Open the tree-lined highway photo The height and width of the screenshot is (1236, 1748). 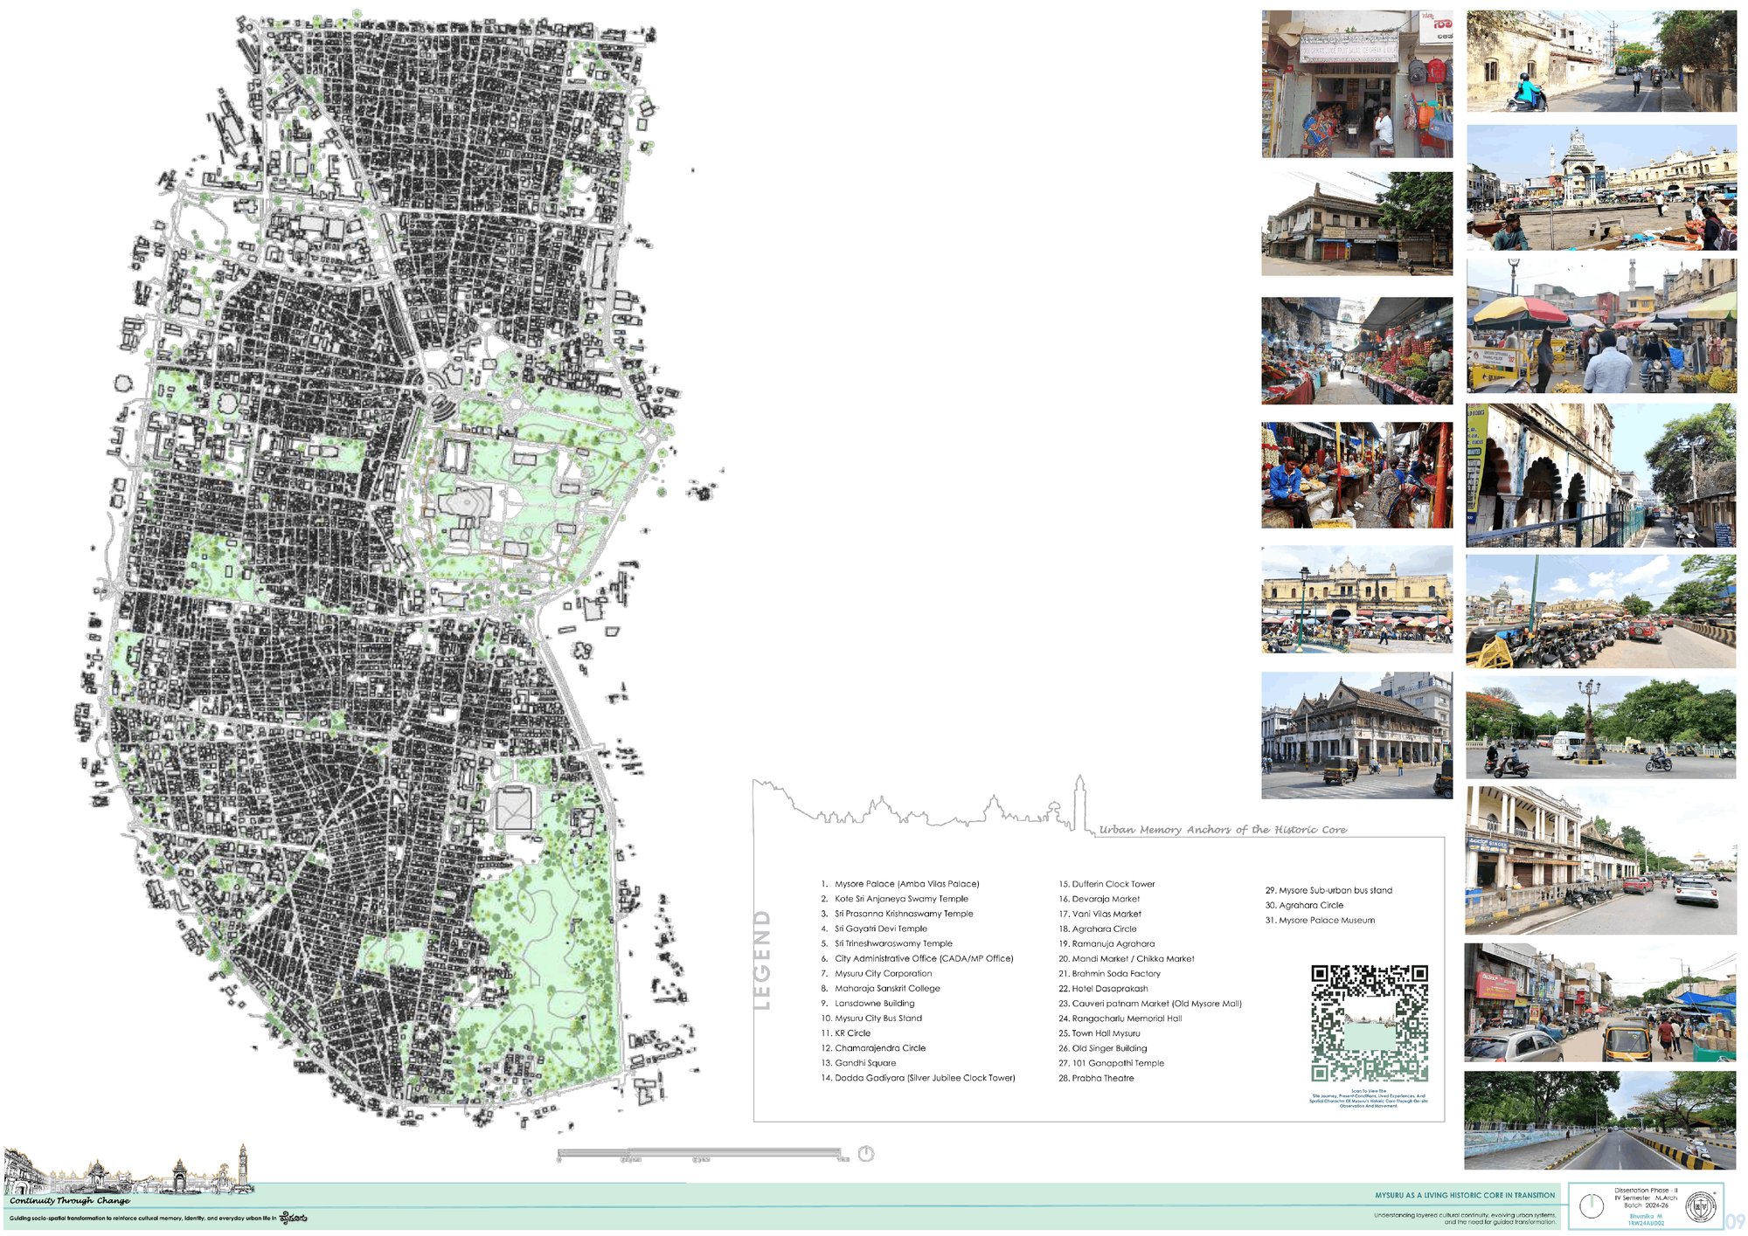point(1600,1121)
